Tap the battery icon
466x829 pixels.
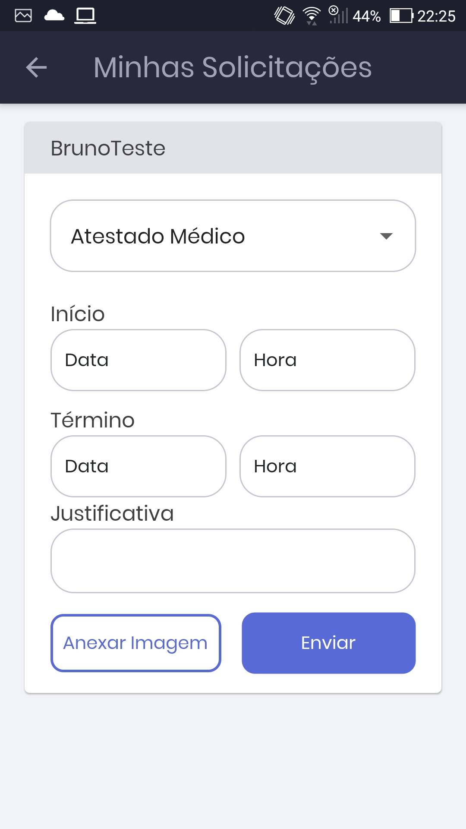401,16
